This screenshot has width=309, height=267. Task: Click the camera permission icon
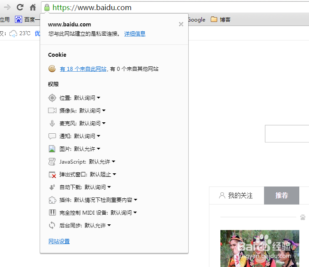[x=52, y=110]
